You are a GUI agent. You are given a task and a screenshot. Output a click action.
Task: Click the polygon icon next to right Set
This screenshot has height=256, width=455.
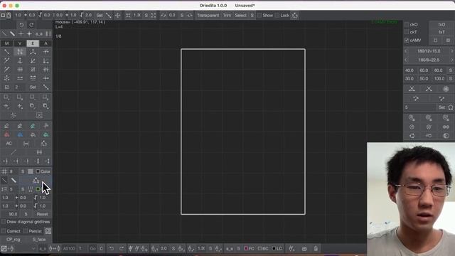(451, 107)
